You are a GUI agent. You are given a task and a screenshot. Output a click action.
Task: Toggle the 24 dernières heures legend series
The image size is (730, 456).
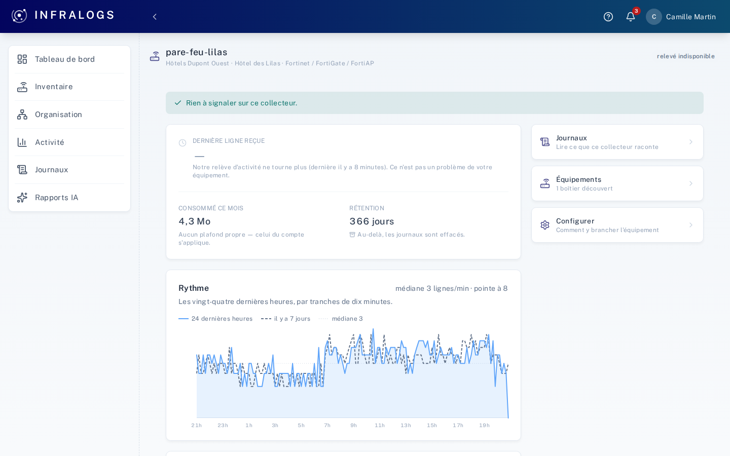[x=215, y=319]
